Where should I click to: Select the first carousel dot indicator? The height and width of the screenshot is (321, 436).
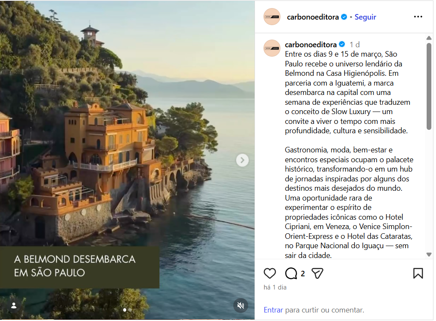point(125,310)
